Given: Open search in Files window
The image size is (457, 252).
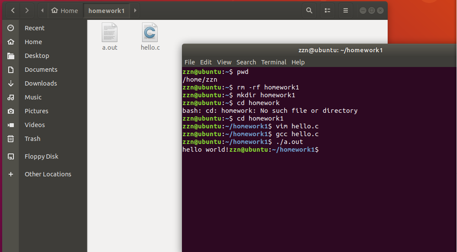Looking at the screenshot, I should (x=309, y=10).
